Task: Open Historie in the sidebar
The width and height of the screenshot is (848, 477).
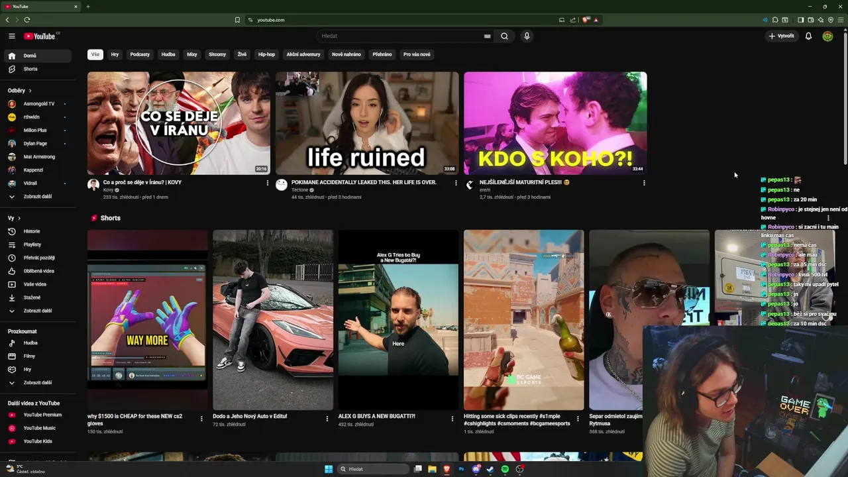Action: point(38,231)
